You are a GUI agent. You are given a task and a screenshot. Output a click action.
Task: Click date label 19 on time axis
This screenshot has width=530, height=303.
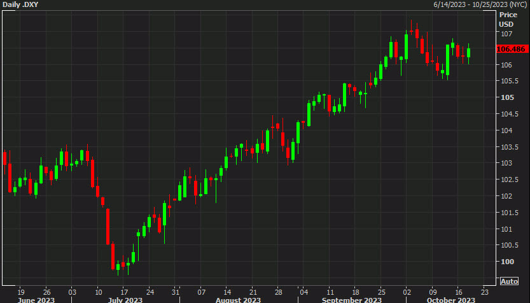pyautogui.click(x=21, y=292)
